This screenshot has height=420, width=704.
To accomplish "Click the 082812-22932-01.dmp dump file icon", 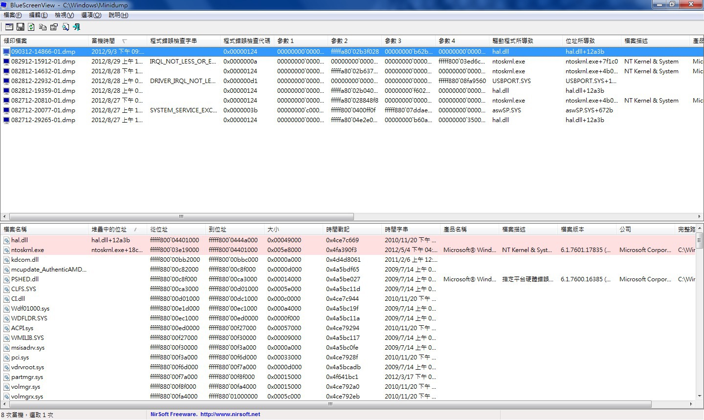I will pyautogui.click(x=6, y=81).
